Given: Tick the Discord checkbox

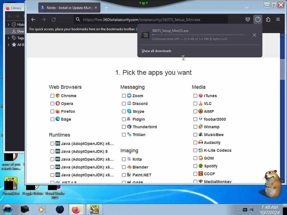Looking at the screenshot, I should click(124, 104).
